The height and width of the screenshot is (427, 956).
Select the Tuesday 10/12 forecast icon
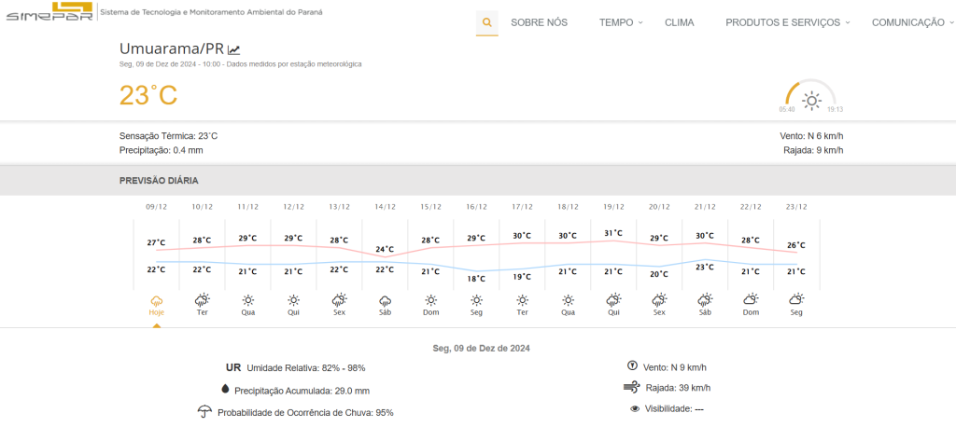tap(202, 301)
